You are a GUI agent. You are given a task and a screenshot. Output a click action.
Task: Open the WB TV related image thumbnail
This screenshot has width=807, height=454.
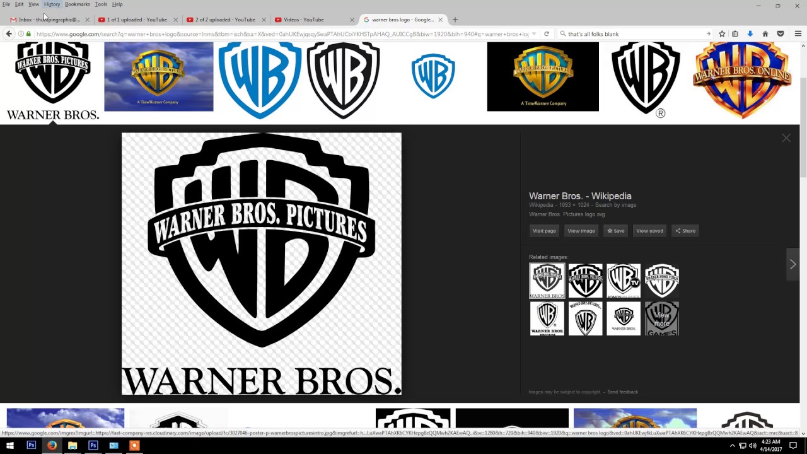coord(624,281)
